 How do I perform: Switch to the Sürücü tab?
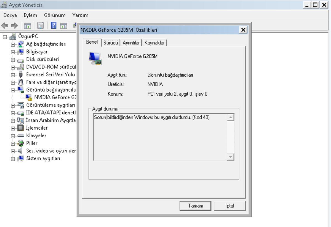pos(111,42)
